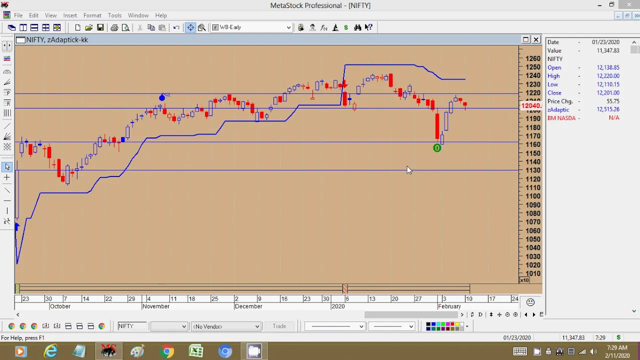Image resolution: width=640 pixels, height=360 pixels.
Task: Pick the yellow color swatch
Action: pyautogui.click(x=457, y=324)
